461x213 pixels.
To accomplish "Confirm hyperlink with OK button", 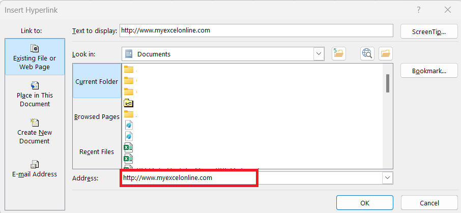I will [364, 203].
